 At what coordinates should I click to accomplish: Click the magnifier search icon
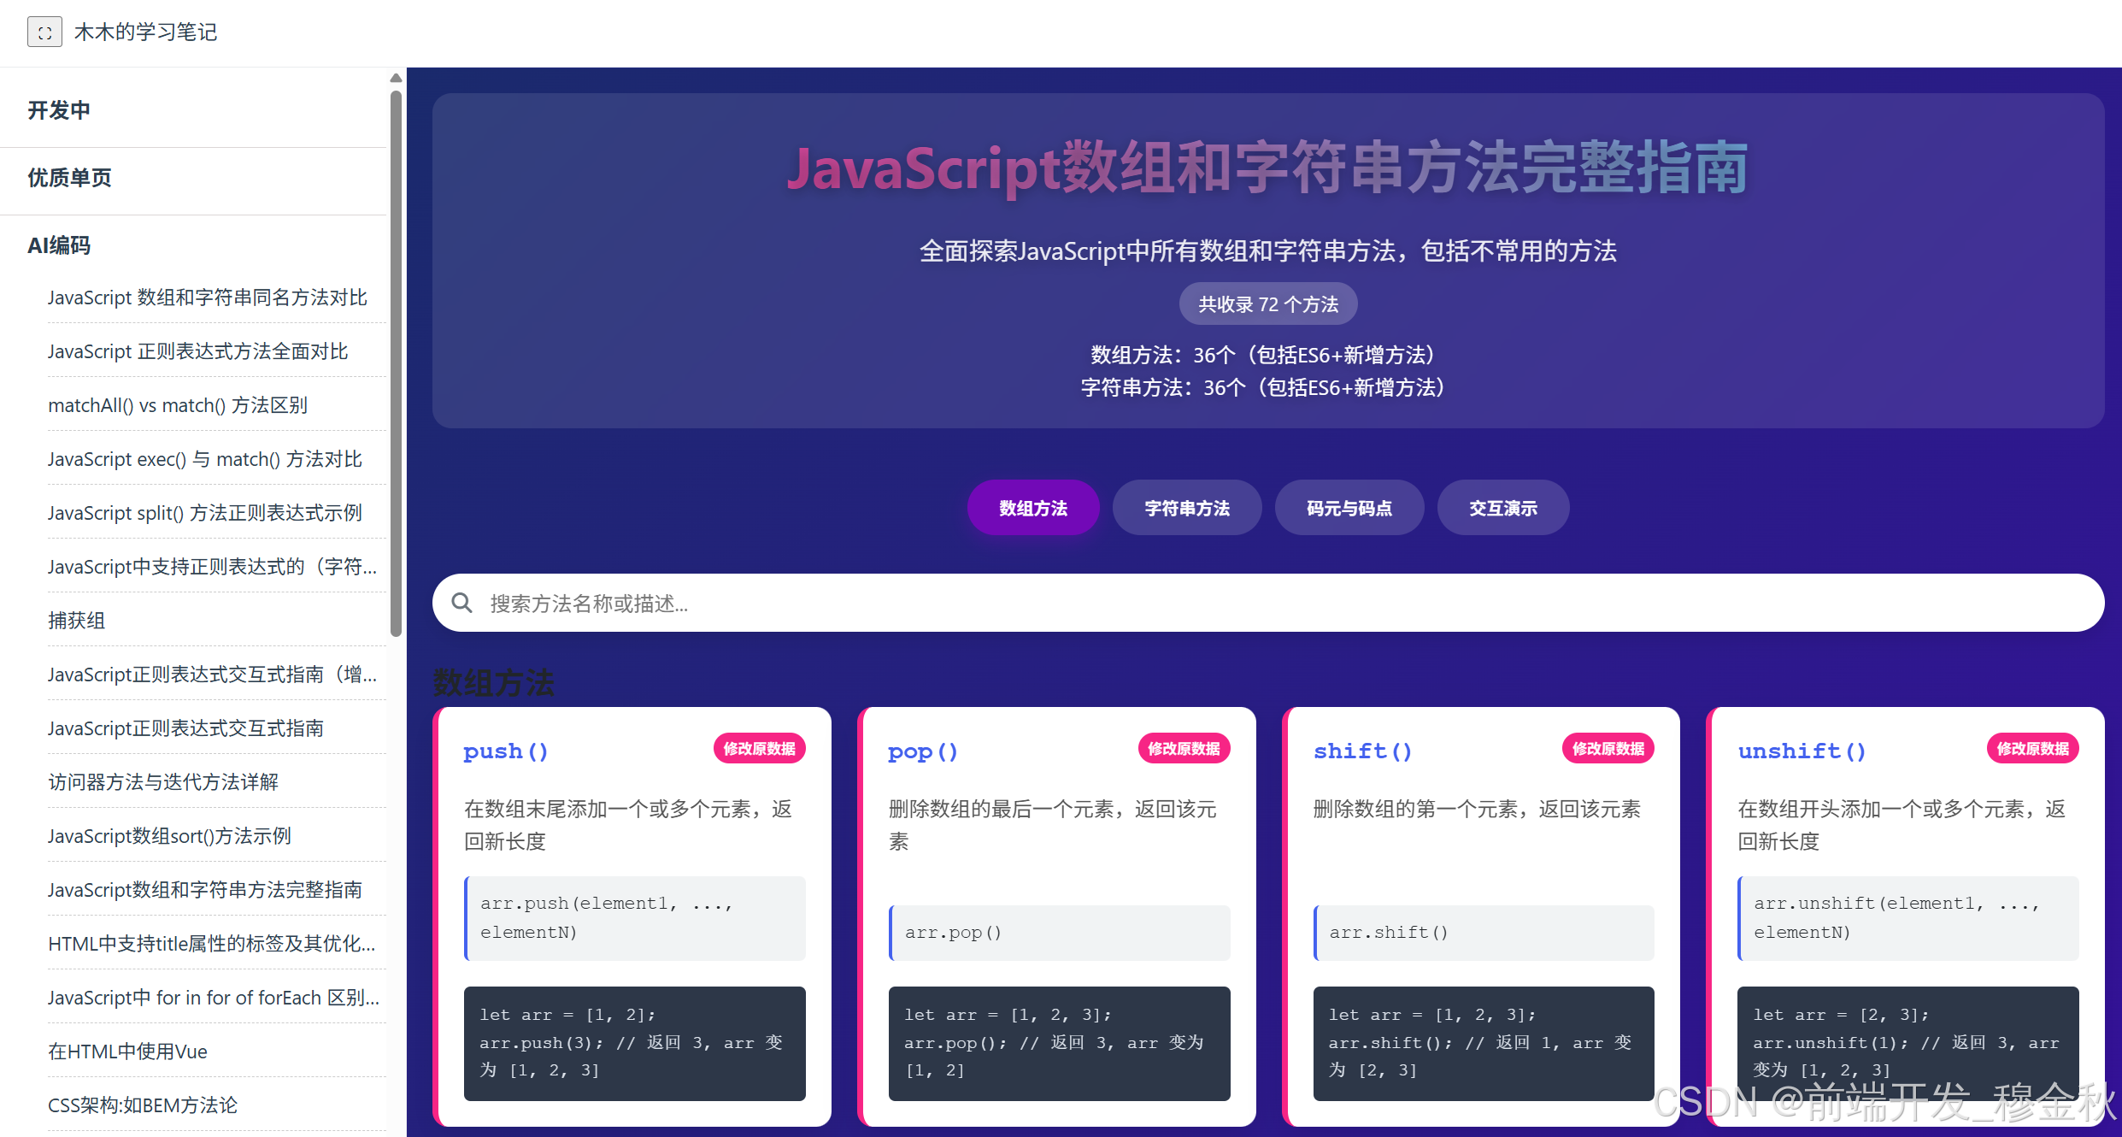click(x=462, y=604)
